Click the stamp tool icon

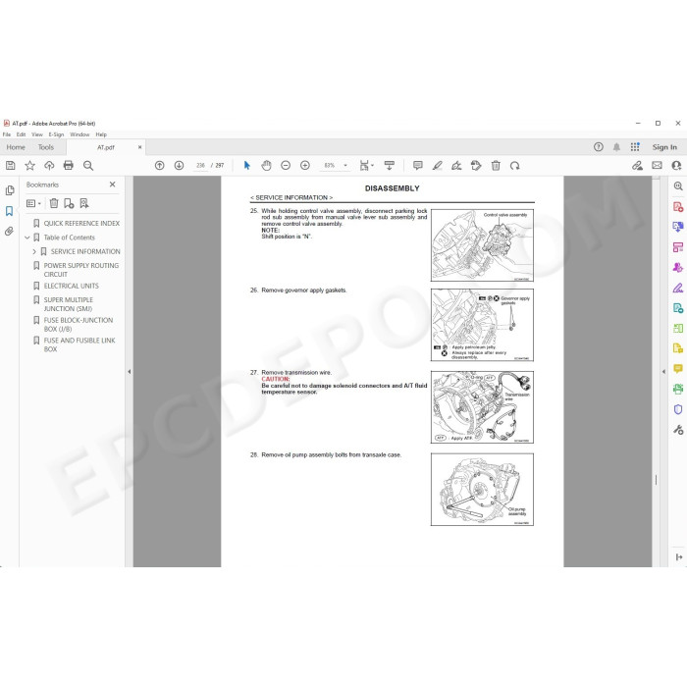coord(476,165)
